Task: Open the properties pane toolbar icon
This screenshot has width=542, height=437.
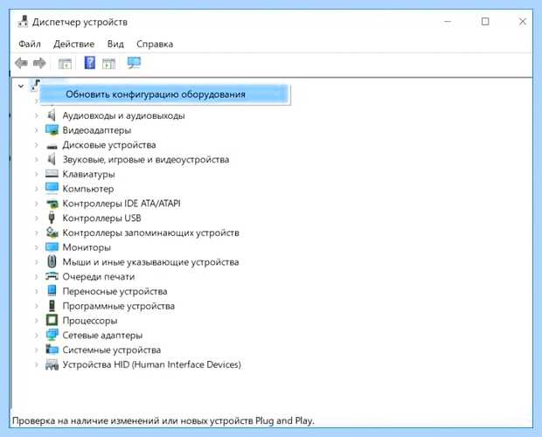Action: coord(65,64)
